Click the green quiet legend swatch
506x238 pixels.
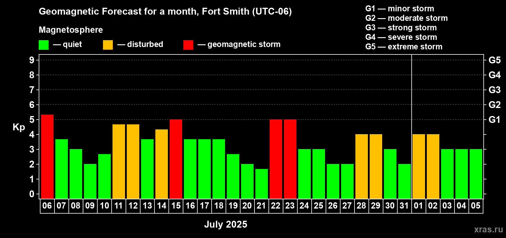coord(43,45)
